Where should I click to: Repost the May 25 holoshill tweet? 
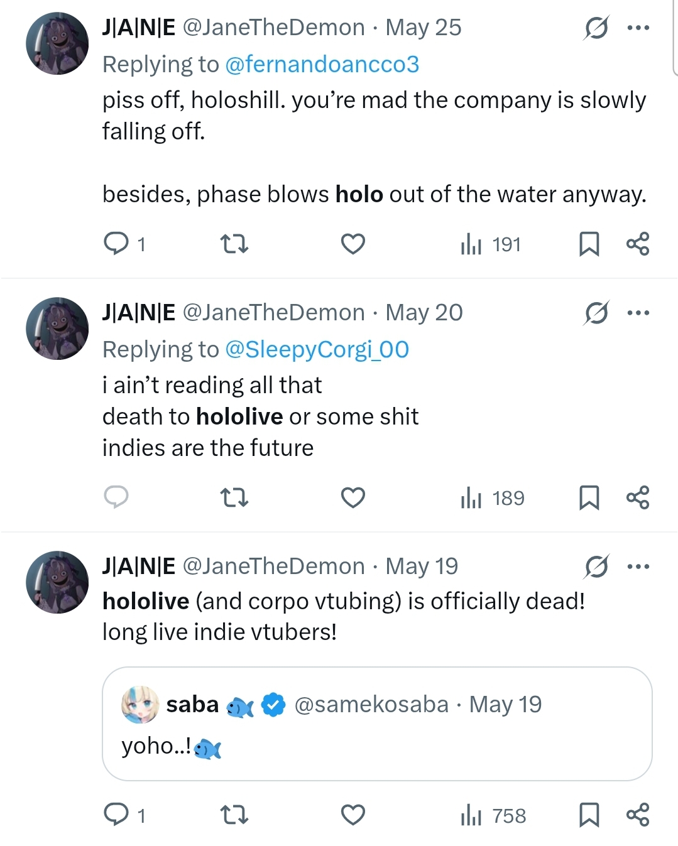235,244
